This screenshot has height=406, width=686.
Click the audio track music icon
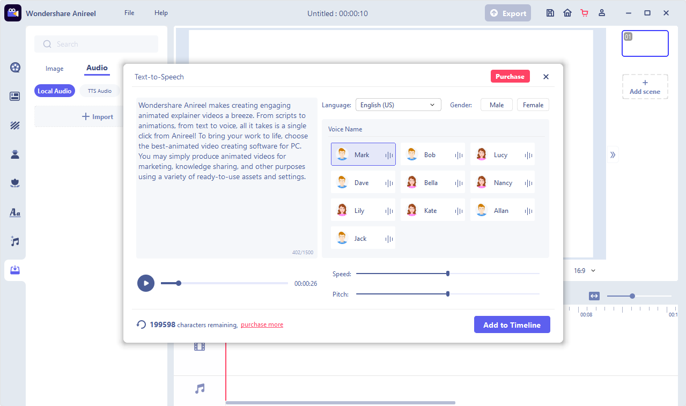[200, 388]
